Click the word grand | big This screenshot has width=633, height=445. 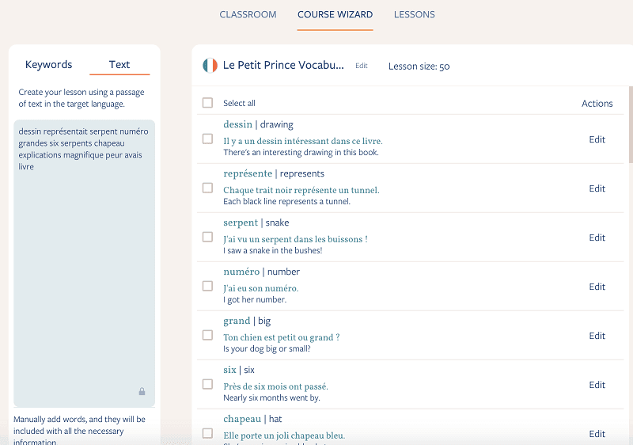coord(247,321)
